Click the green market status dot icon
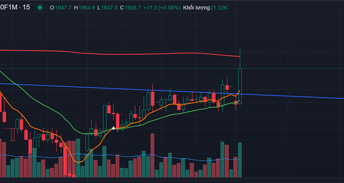This screenshot has height=183, width=344. pos(40,7)
